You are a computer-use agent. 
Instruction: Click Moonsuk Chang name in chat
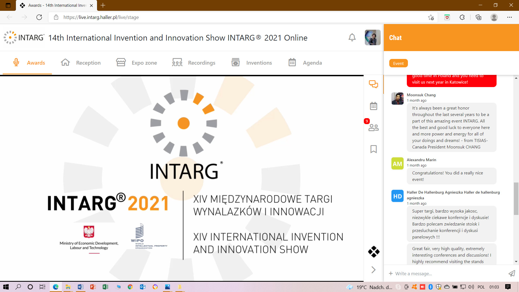(x=421, y=95)
